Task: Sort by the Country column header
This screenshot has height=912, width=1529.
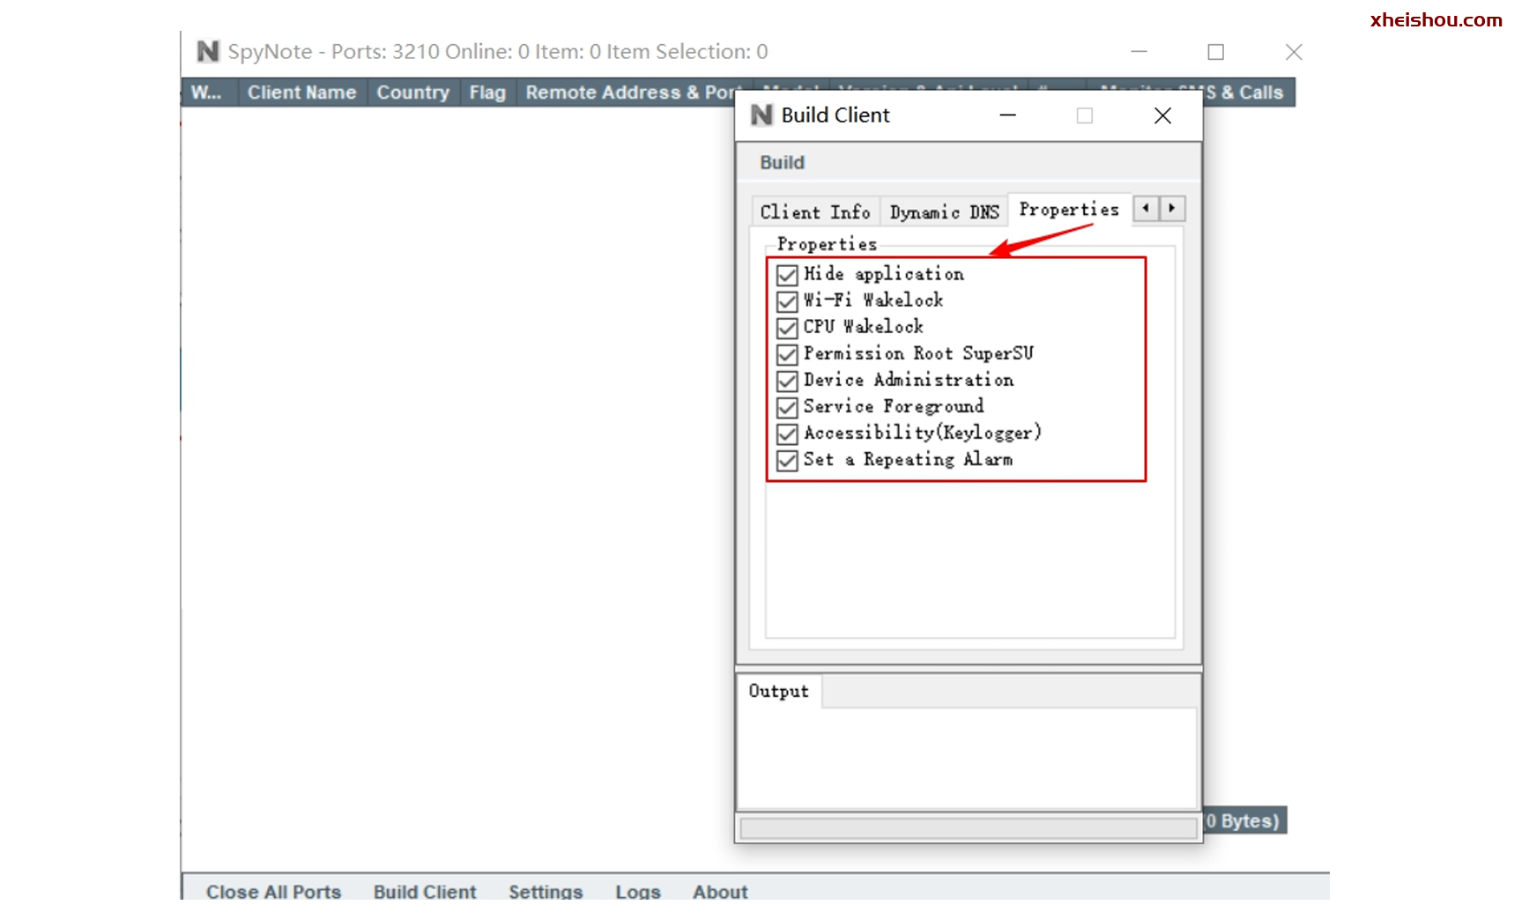Action: coord(412,93)
